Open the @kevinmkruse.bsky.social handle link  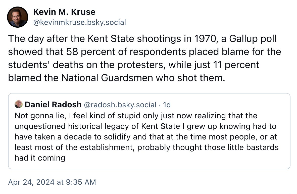[79, 23]
